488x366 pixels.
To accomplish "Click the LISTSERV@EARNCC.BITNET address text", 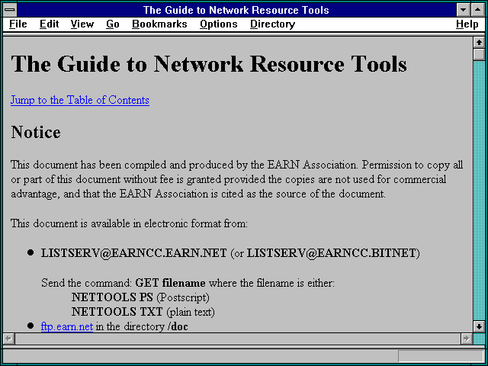I will click(331, 253).
